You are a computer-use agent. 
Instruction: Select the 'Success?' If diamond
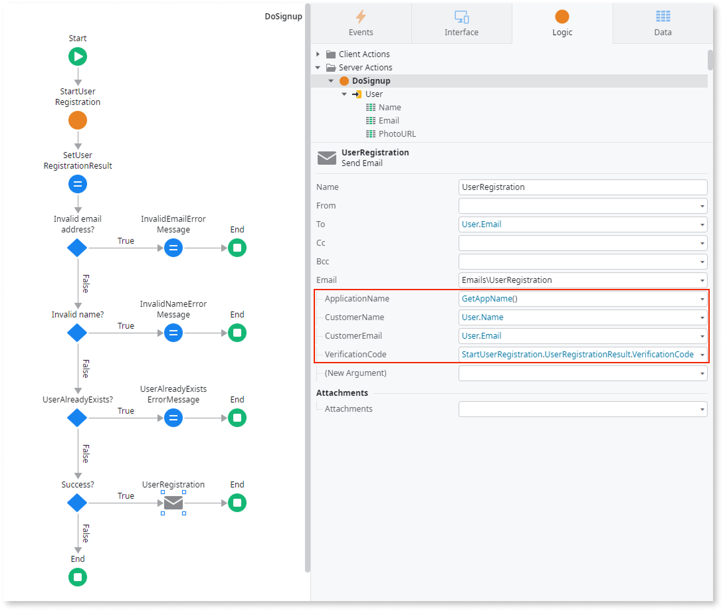[77, 503]
